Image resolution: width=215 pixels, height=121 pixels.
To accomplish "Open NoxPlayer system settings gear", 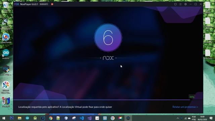I will tap(185, 4).
